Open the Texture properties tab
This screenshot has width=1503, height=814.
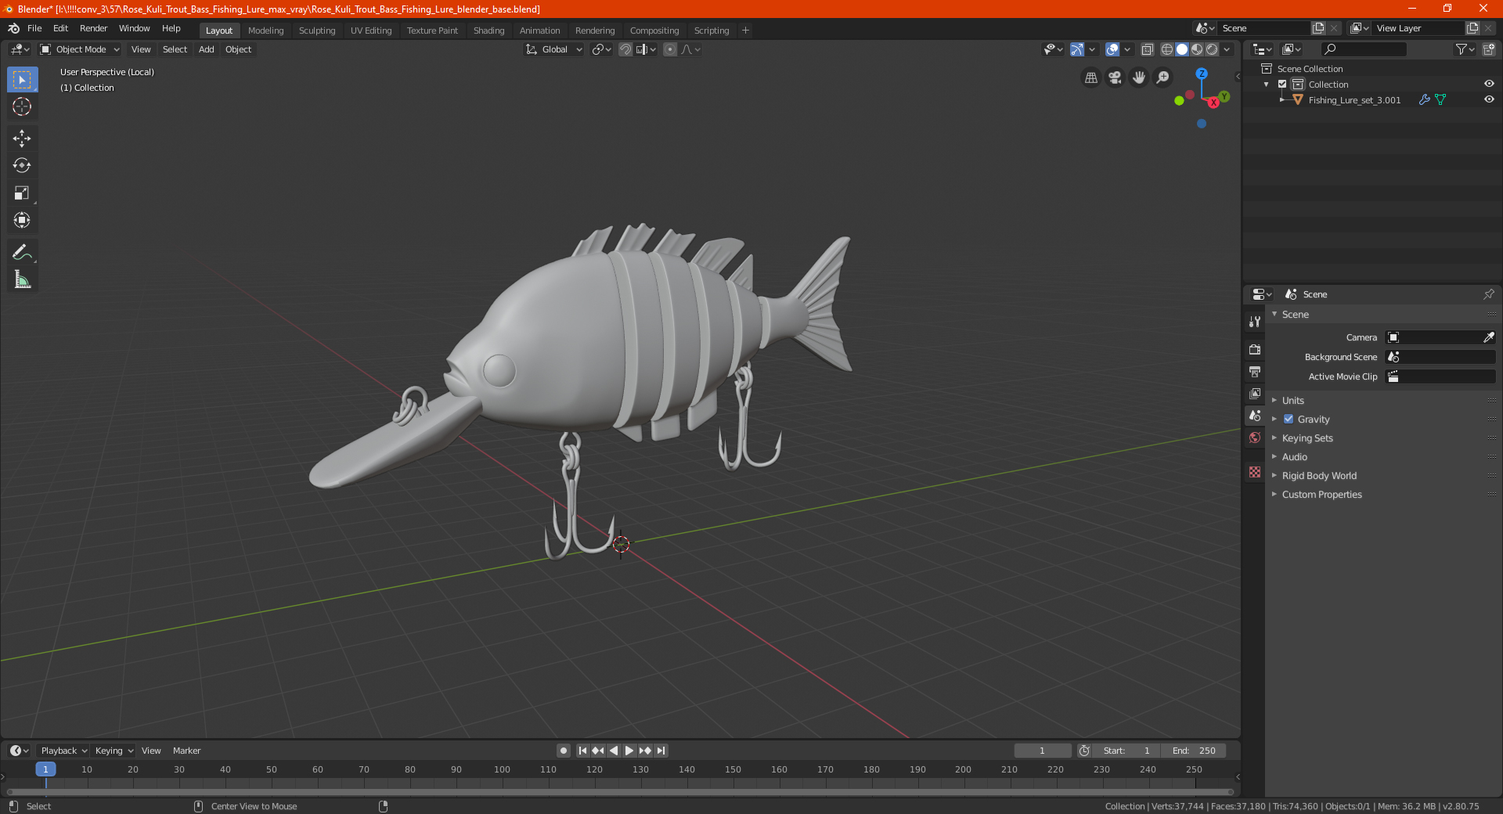[x=1255, y=472]
